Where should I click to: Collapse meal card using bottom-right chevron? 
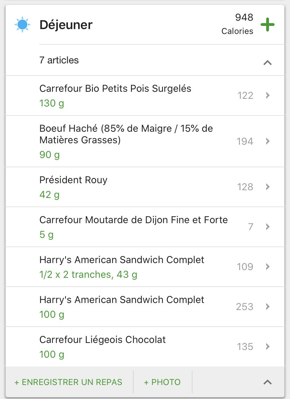[x=267, y=382]
